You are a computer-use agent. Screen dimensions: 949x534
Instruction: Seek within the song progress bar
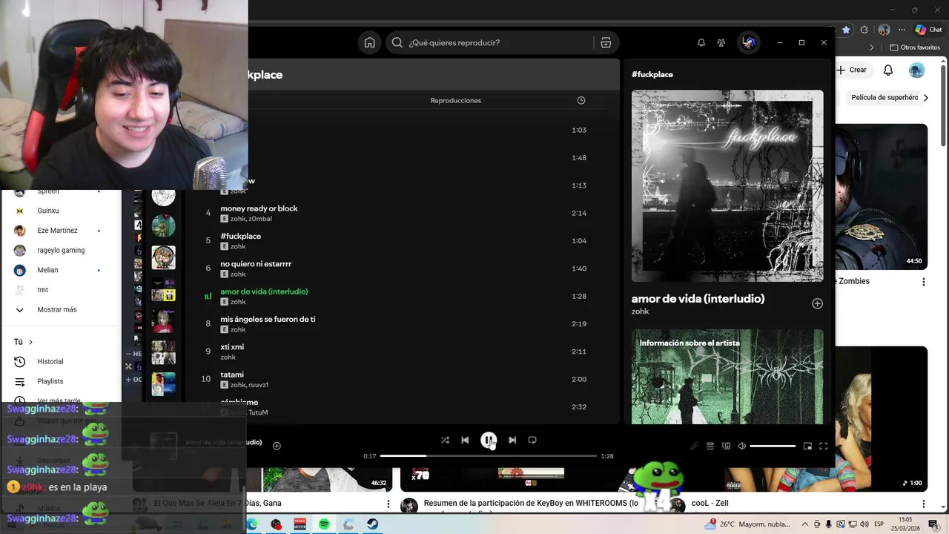(489, 456)
